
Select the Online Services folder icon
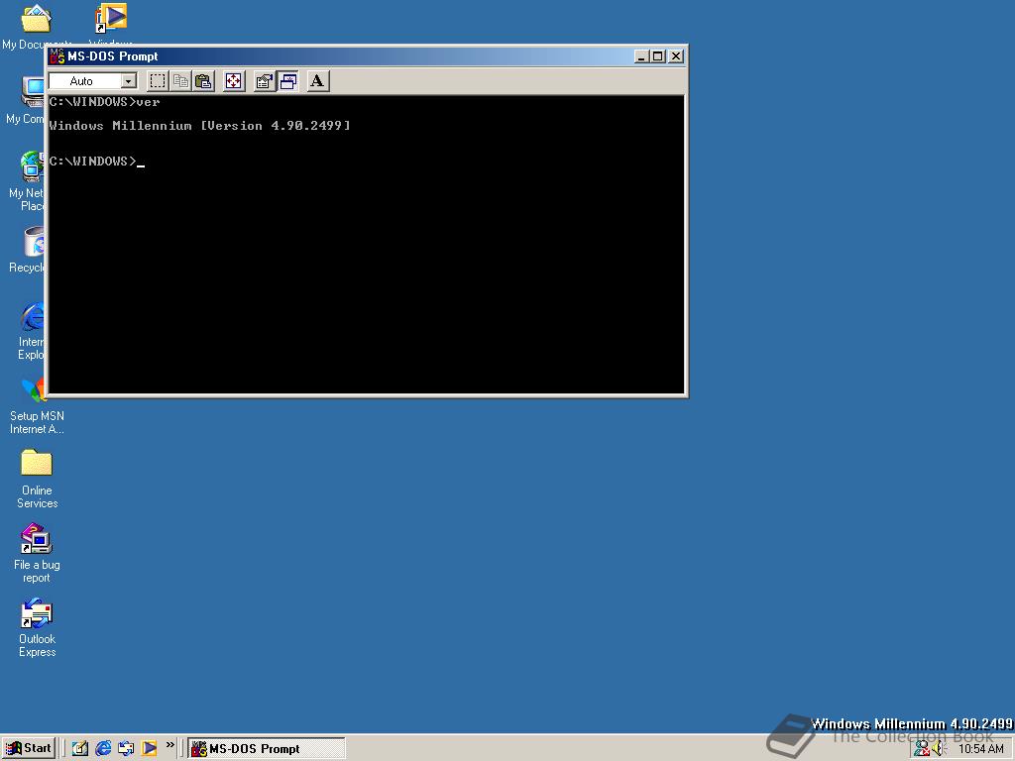point(37,464)
